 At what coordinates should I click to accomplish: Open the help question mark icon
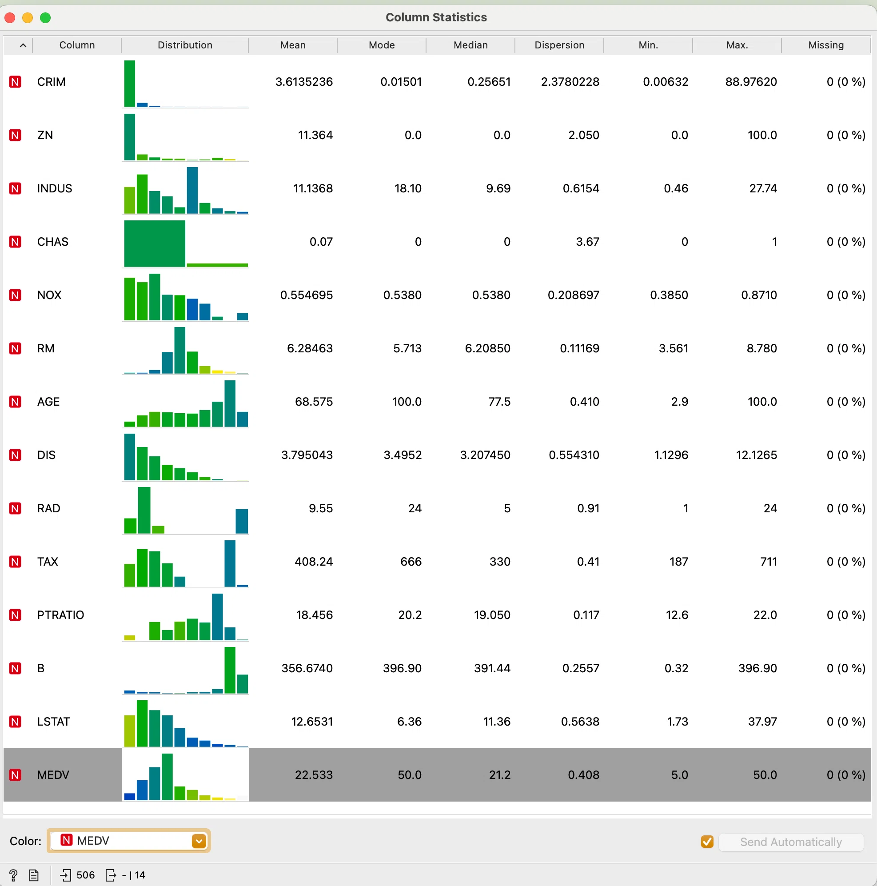(x=13, y=875)
